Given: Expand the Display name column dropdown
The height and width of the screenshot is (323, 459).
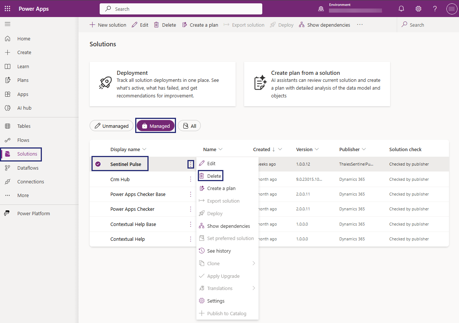Looking at the screenshot, I should pyautogui.click(x=144, y=149).
